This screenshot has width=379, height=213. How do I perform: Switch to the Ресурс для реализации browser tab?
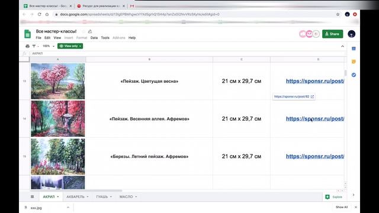101,6
